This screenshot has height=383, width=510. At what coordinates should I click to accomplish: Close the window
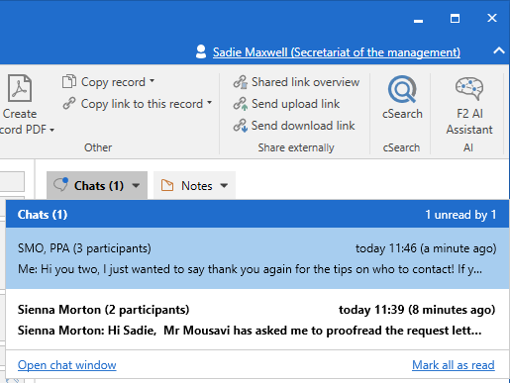pos(492,18)
